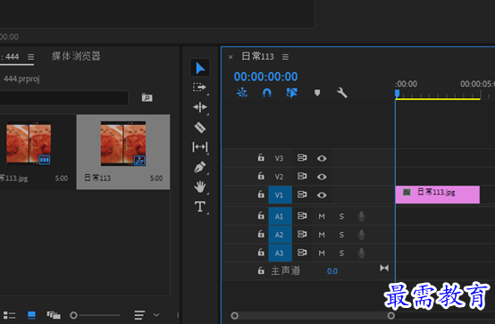Image resolution: width=495 pixels, height=324 pixels.
Task: Pick the Track Select Forward tool
Action: (x=200, y=87)
